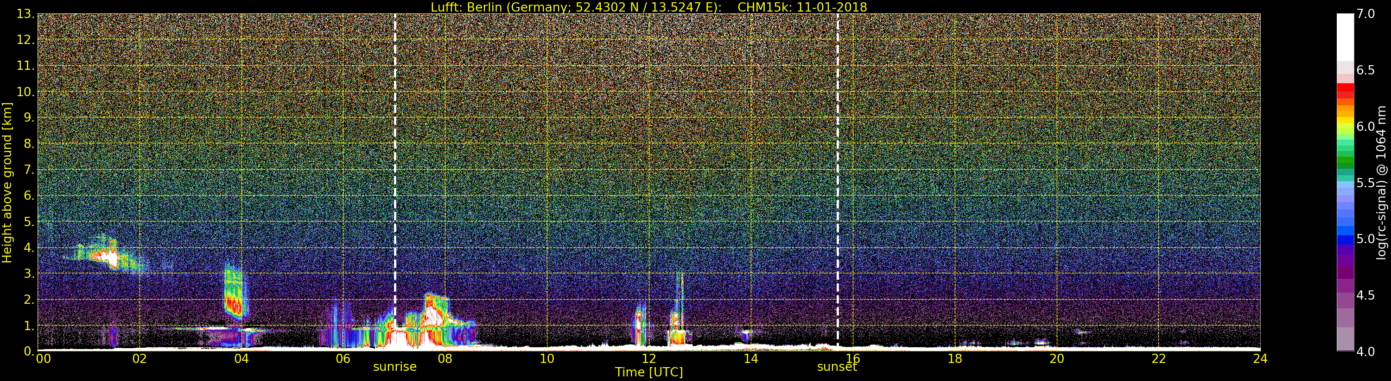Click the '6.' tick on the height axis
The image size is (1391, 381).
point(29,196)
